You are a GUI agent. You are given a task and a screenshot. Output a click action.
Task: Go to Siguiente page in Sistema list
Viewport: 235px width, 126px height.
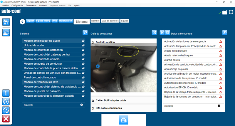point(82,105)
